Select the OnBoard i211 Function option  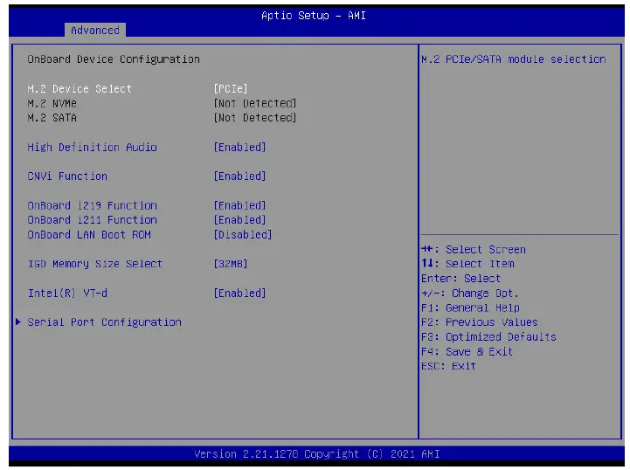tap(92, 220)
